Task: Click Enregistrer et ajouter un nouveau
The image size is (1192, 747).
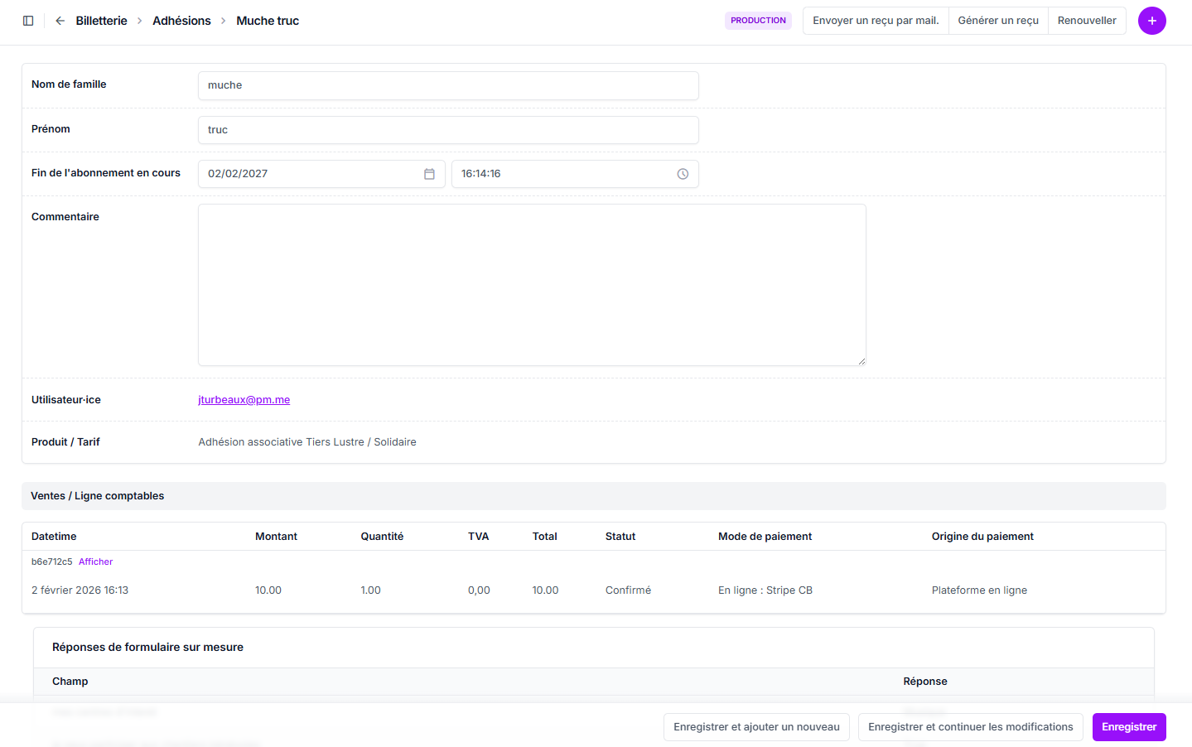Action: (756, 727)
